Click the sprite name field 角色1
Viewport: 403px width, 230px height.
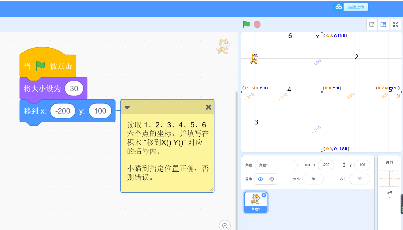(x=276, y=165)
